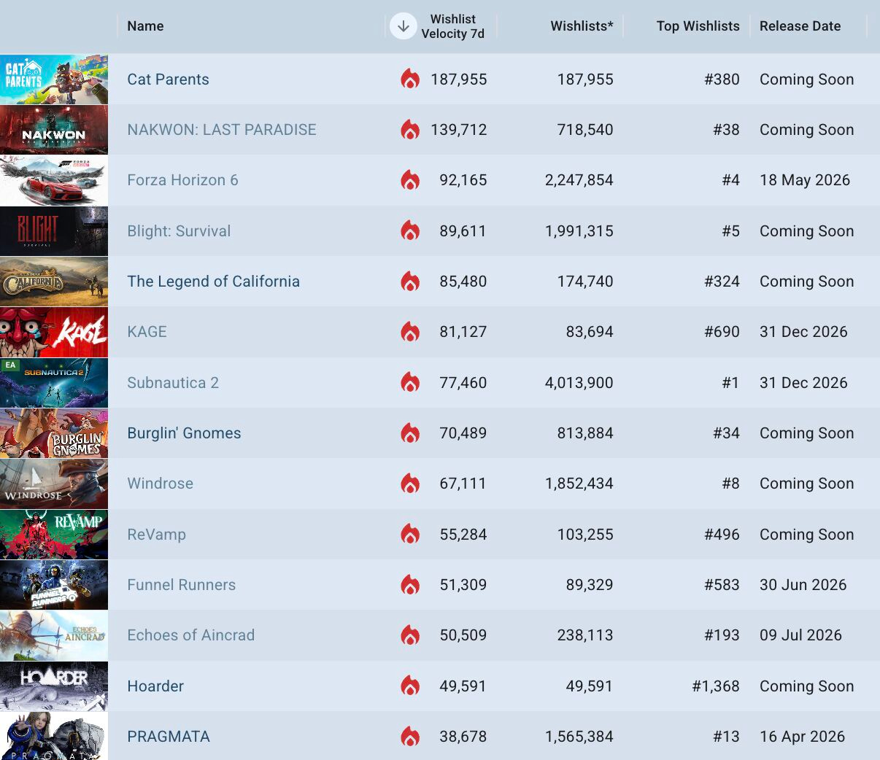Select release date 16 Apr 2026
Viewport: 880px width, 760px height.
coord(802,737)
